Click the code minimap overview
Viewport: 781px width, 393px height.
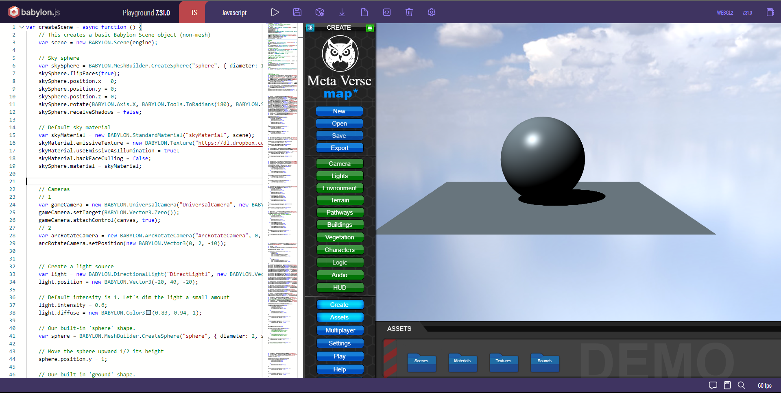click(283, 200)
